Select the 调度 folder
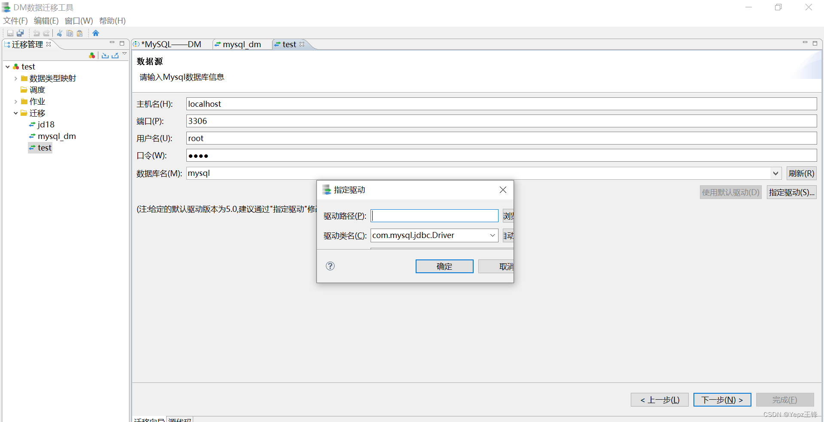The image size is (824, 422). point(33,90)
